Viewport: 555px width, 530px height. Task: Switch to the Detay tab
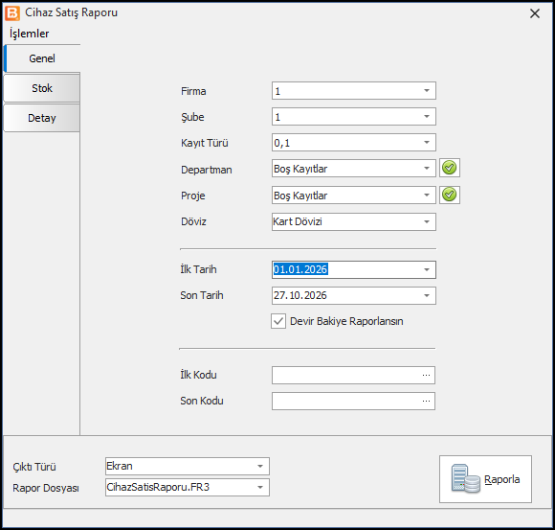42,118
